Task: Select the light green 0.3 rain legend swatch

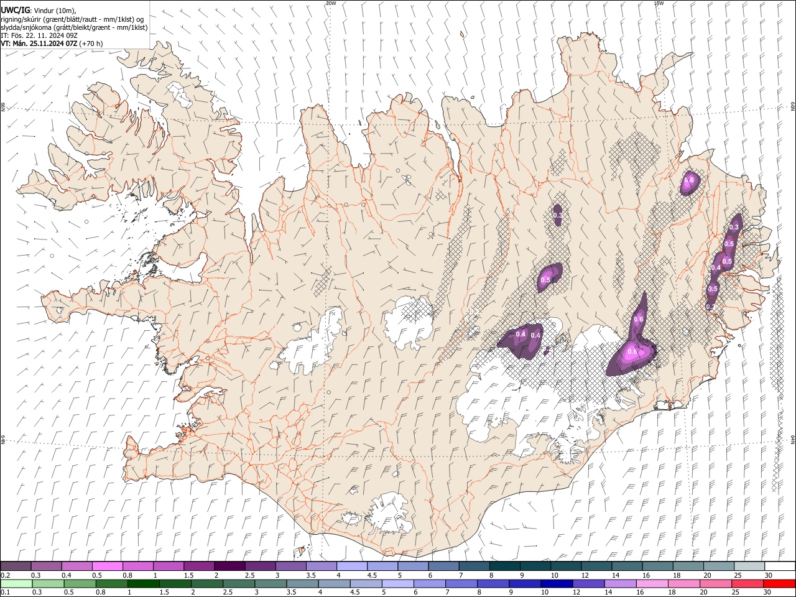Action: coord(49,583)
